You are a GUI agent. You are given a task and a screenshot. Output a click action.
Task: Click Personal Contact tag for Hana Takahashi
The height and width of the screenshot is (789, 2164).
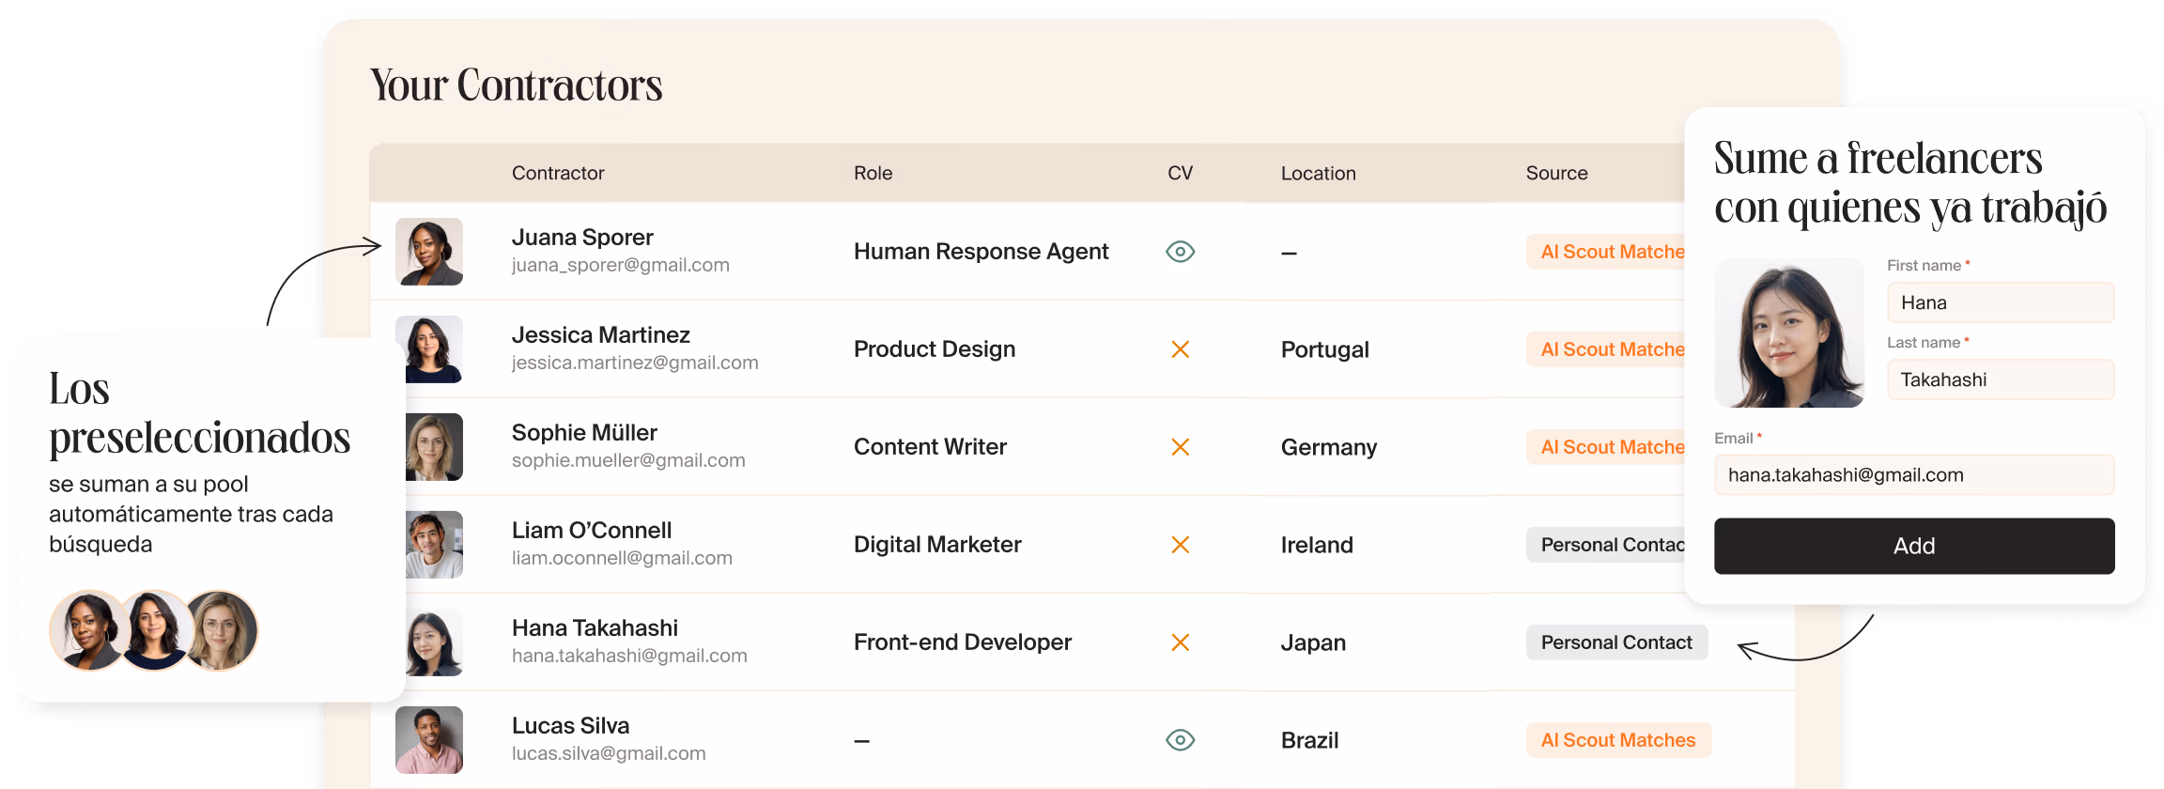pyautogui.click(x=1616, y=642)
